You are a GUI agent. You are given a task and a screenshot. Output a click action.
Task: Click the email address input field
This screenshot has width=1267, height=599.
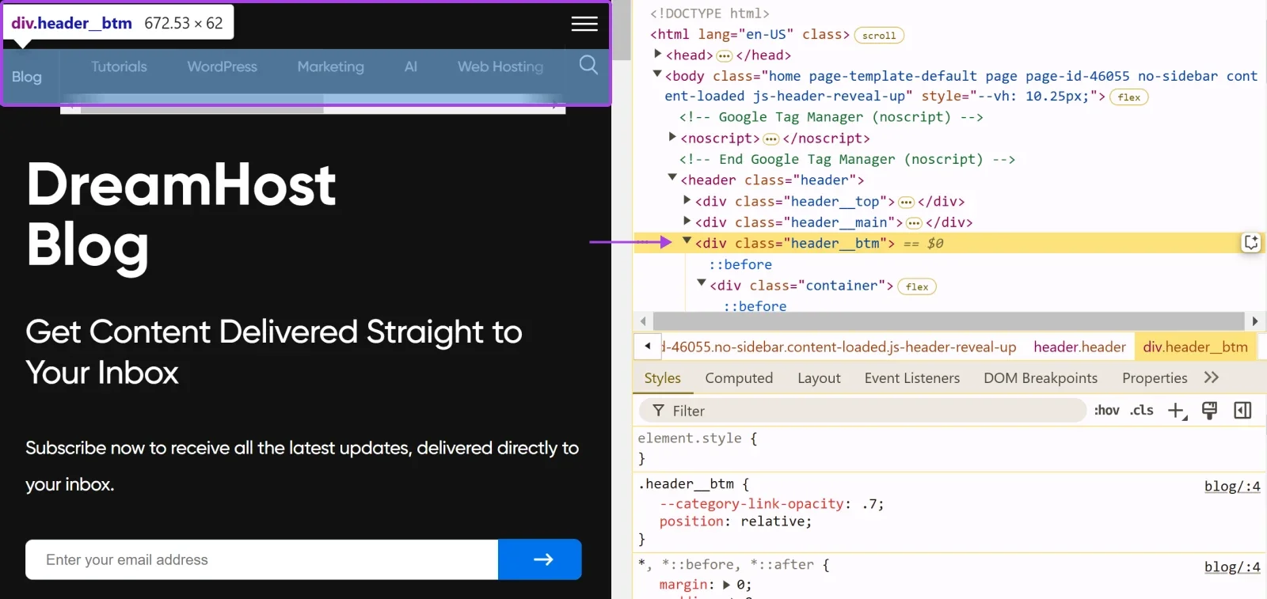(262, 559)
